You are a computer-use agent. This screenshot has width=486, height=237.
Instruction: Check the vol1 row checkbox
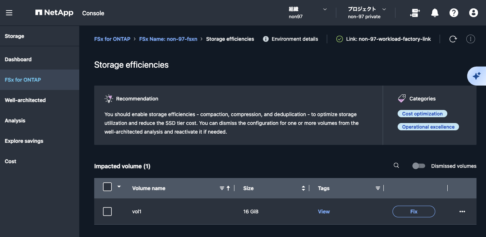(107, 212)
